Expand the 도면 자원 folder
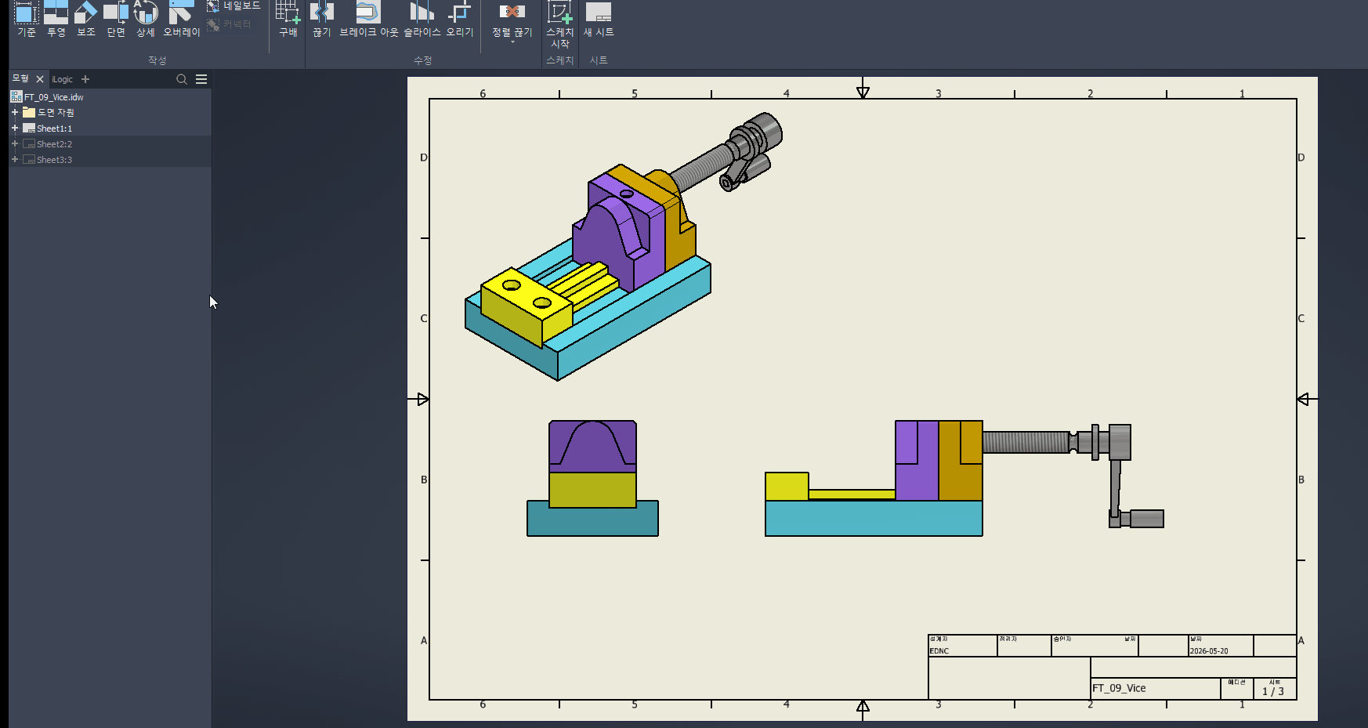Image resolution: width=1368 pixels, height=728 pixels. pyautogui.click(x=15, y=112)
